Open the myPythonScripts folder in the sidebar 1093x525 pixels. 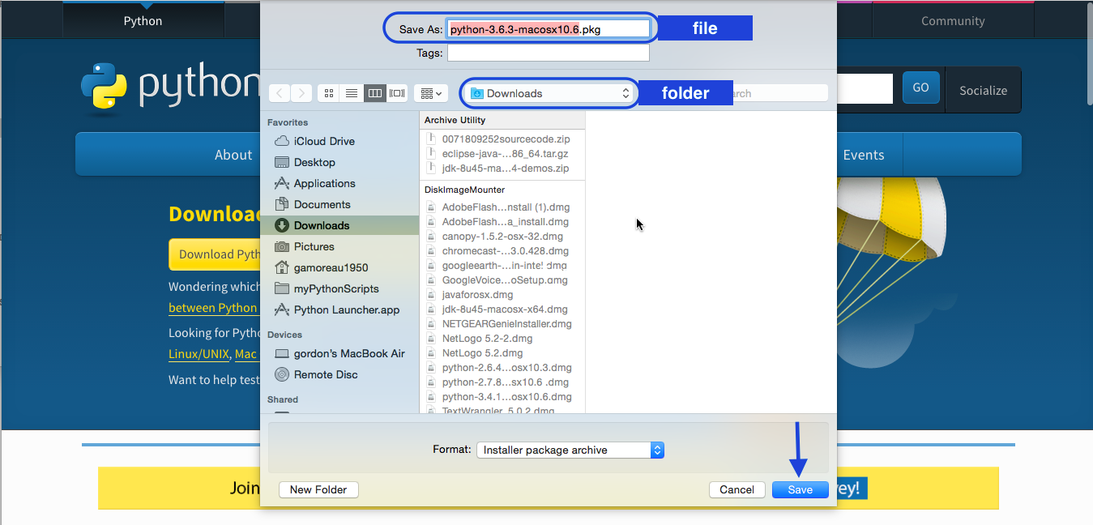tap(339, 288)
